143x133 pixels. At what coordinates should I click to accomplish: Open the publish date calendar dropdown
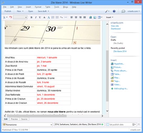coord(134,125)
